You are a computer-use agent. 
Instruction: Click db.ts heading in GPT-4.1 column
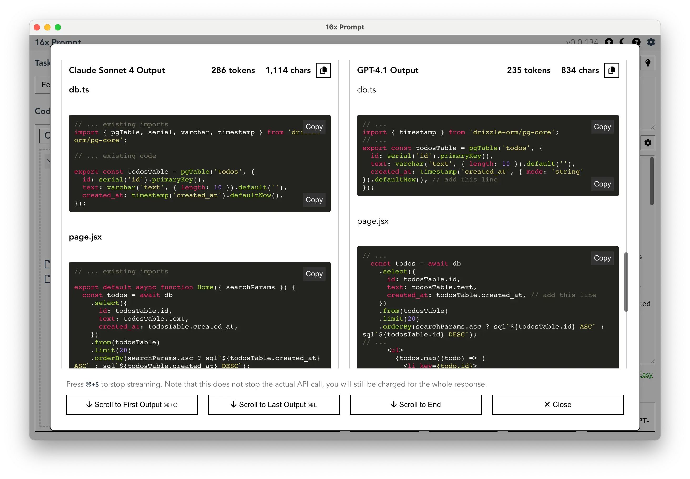coord(366,90)
